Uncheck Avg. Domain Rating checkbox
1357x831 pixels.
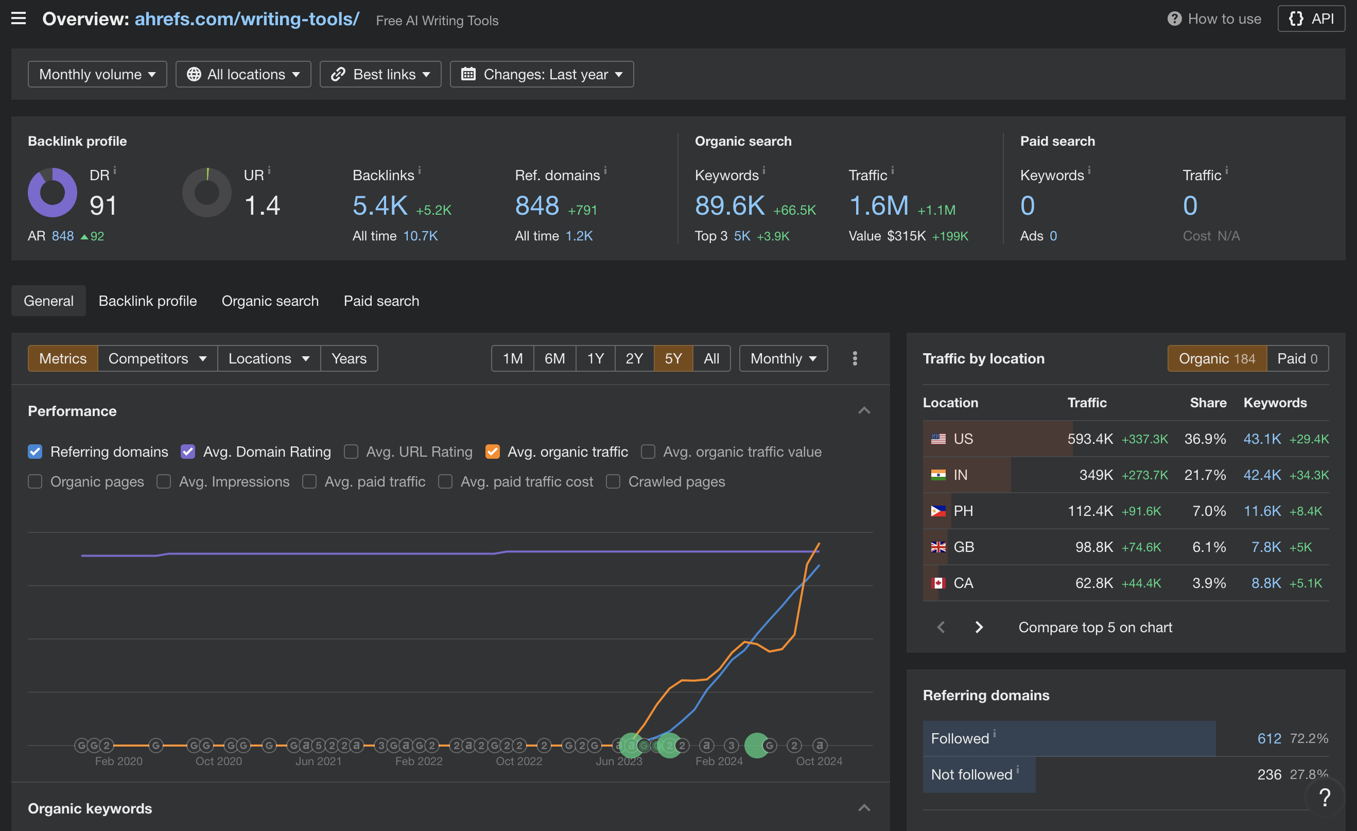[x=188, y=452]
